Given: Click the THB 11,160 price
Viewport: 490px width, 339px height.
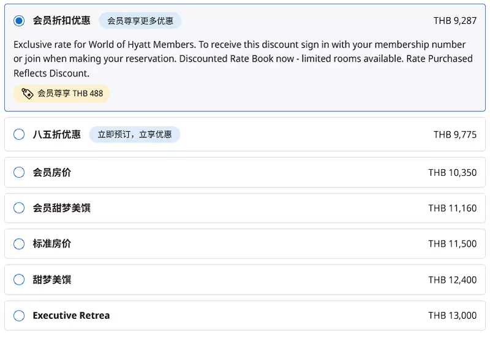Looking at the screenshot, I should (x=452, y=208).
